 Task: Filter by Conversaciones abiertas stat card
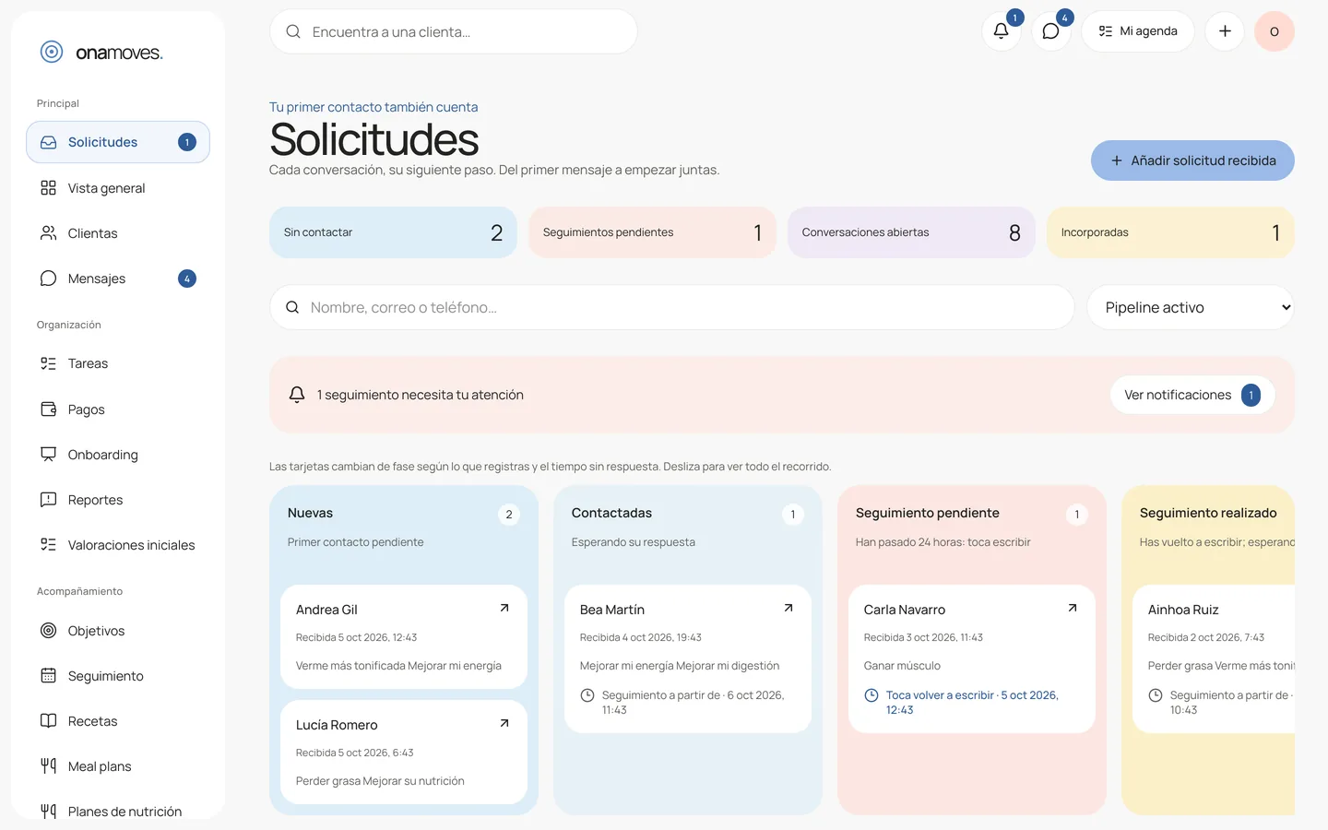point(911,232)
